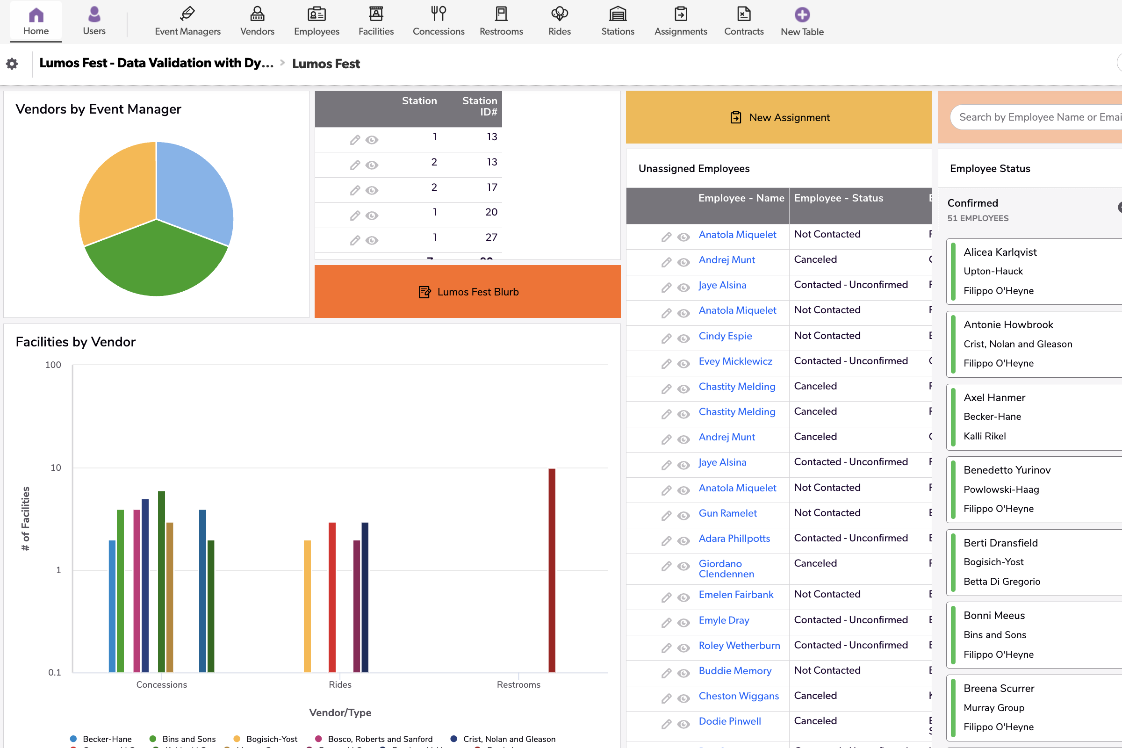Viewport: 1122px width, 748px height.
Task: Open Jaye Alsina's employee record
Action: pyautogui.click(x=722, y=285)
